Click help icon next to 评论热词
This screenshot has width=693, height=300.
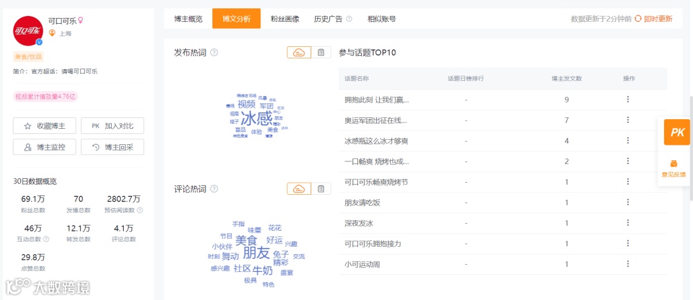click(x=214, y=189)
